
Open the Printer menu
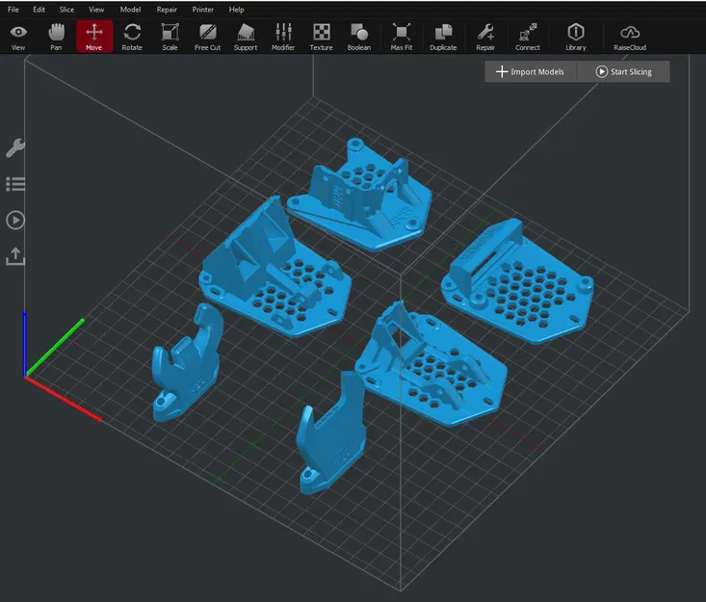(203, 10)
